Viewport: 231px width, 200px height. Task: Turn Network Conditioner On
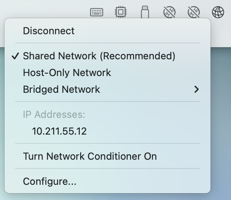pyautogui.click(x=90, y=156)
